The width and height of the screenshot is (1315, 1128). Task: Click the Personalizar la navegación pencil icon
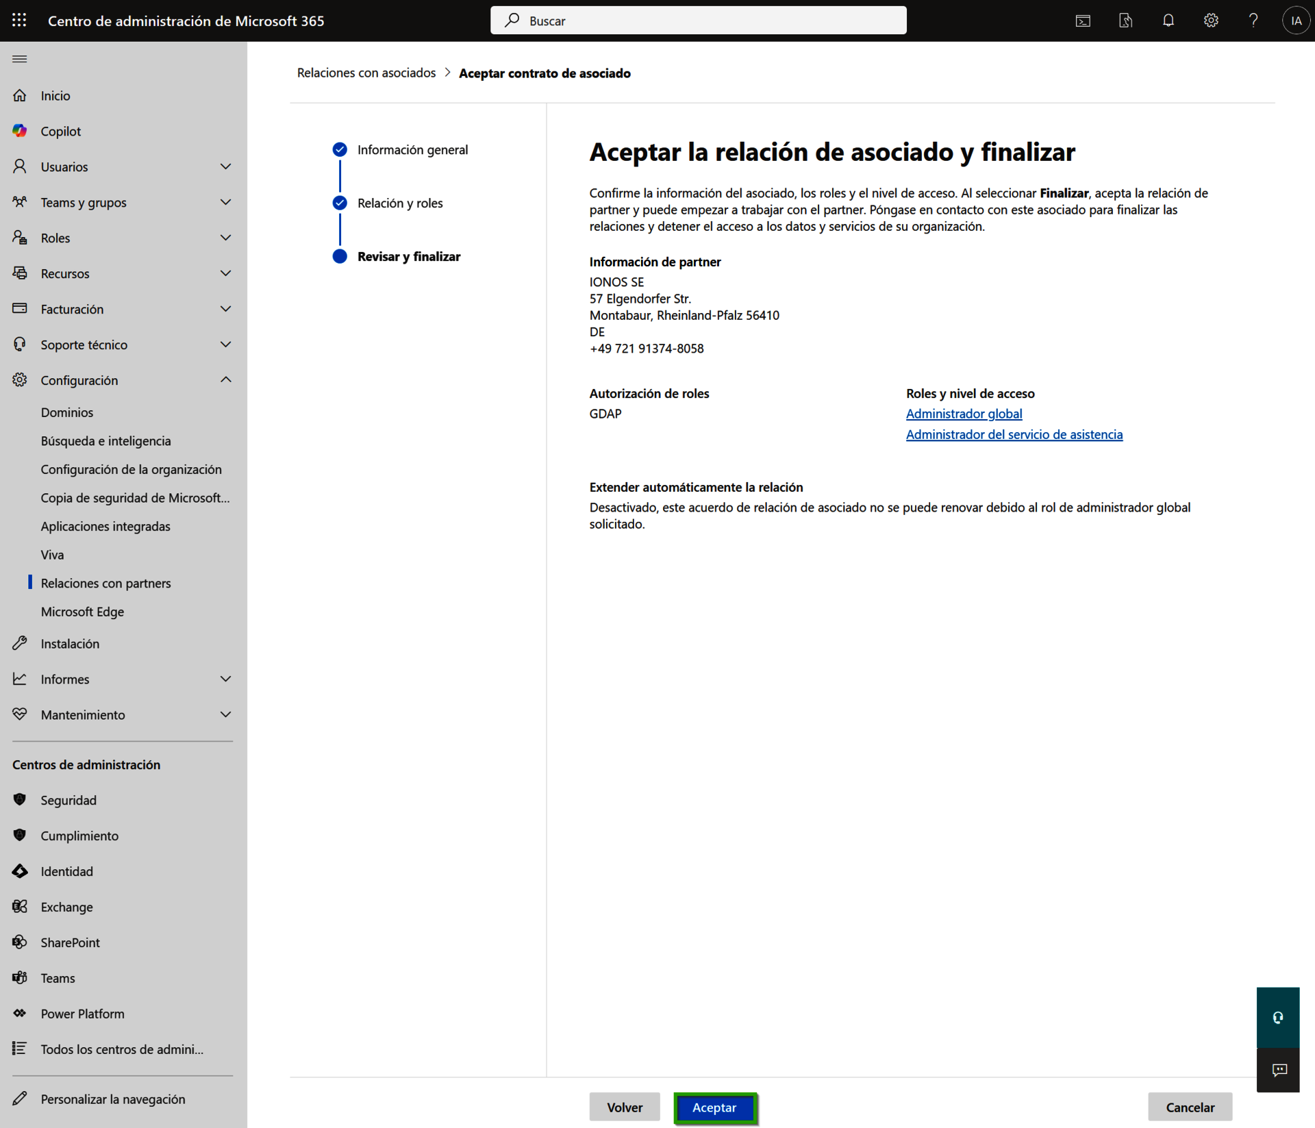tap(20, 1099)
